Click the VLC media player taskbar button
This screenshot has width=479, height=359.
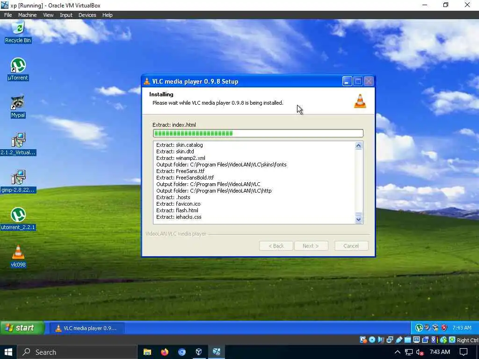pos(87,328)
